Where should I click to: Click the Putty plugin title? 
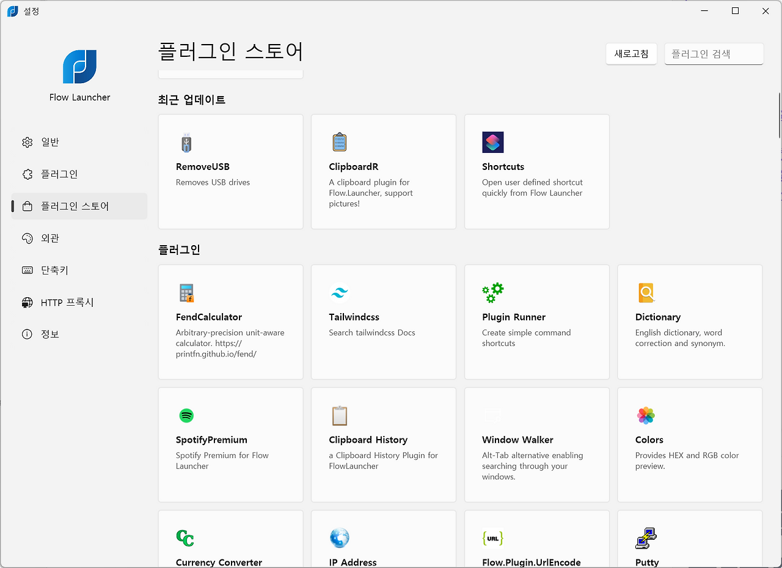pyautogui.click(x=647, y=562)
